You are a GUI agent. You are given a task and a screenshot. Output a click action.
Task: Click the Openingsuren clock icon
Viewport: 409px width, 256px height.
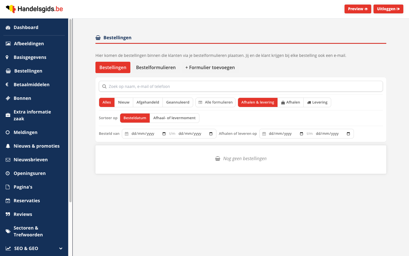(8, 173)
